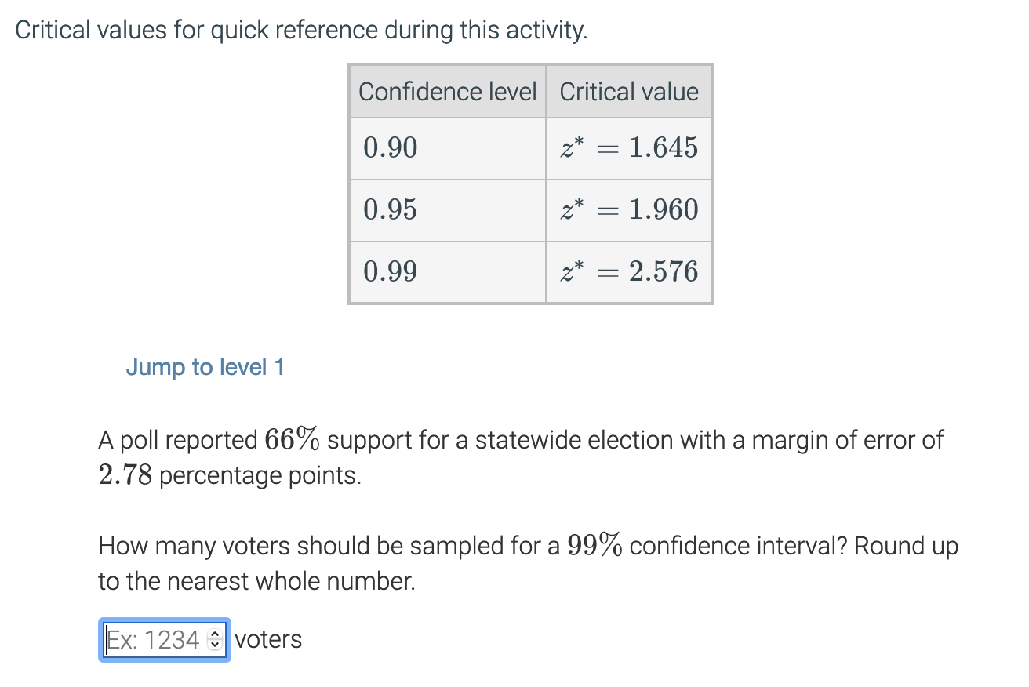Click the 2.78 margin of error value
Image resolution: width=1029 pixels, height=687 pixels.
[125, 474]
